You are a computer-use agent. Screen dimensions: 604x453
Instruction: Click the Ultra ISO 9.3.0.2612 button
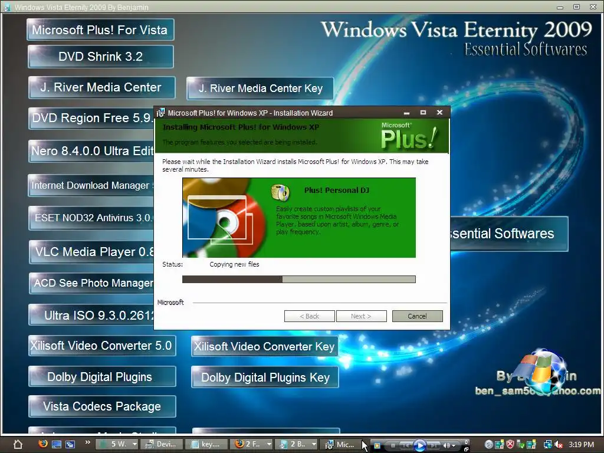pyautogui.click(x=91, y=315)
